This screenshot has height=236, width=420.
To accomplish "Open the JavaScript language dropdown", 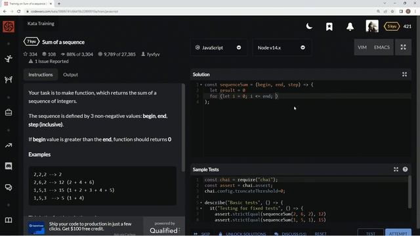I will point(219,48).
